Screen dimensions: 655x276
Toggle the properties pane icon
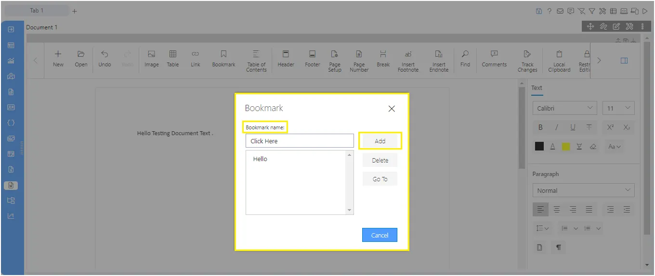(624, 61)
